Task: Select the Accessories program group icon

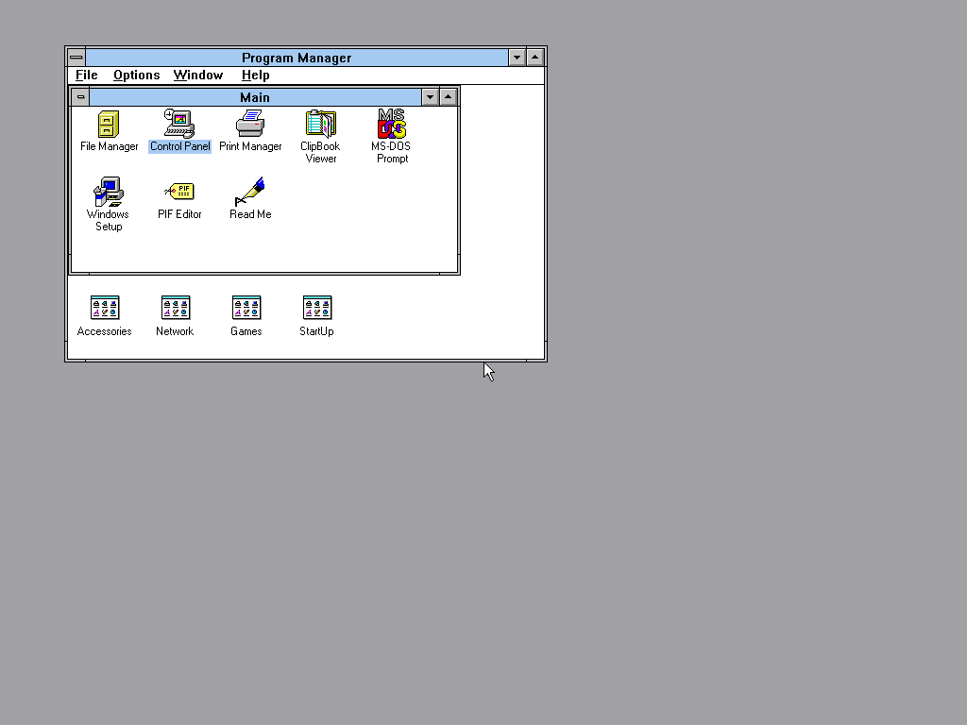Action: (105, 308)
